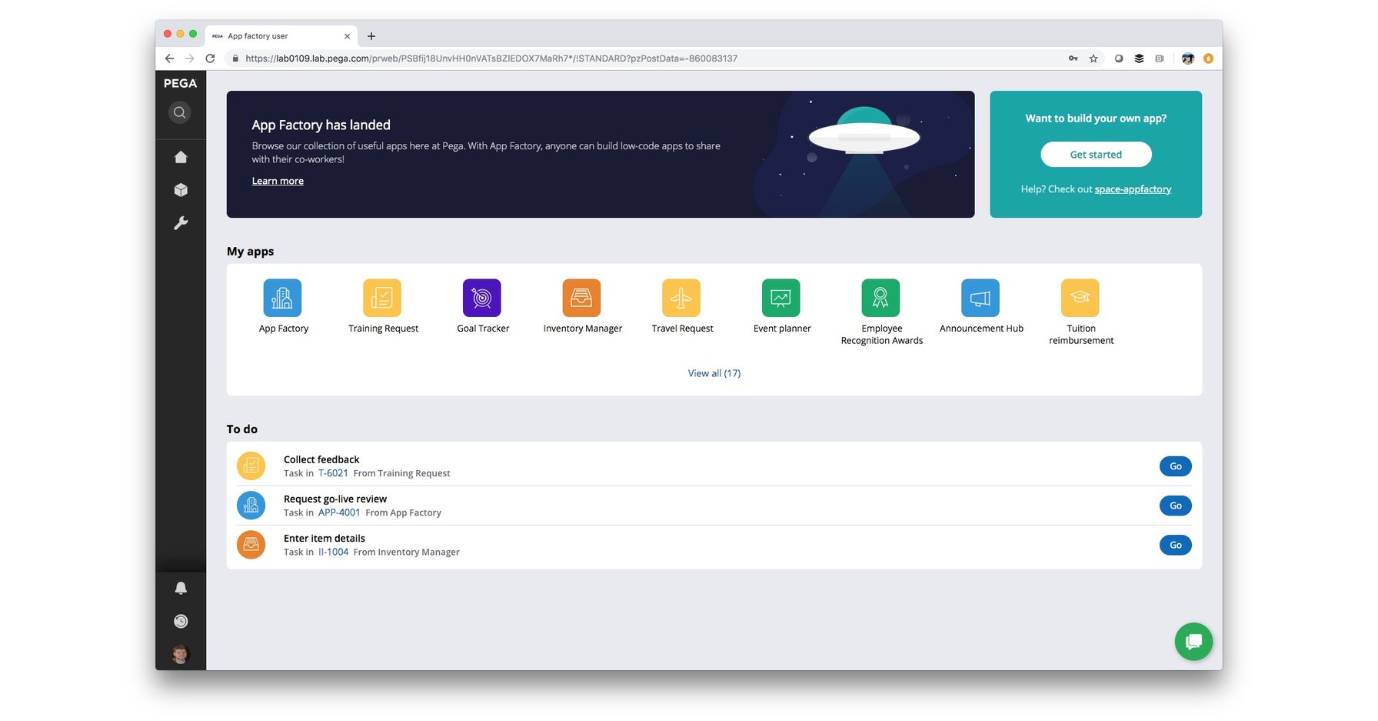Expand apps with View all (17)

[x=714, y=373]
